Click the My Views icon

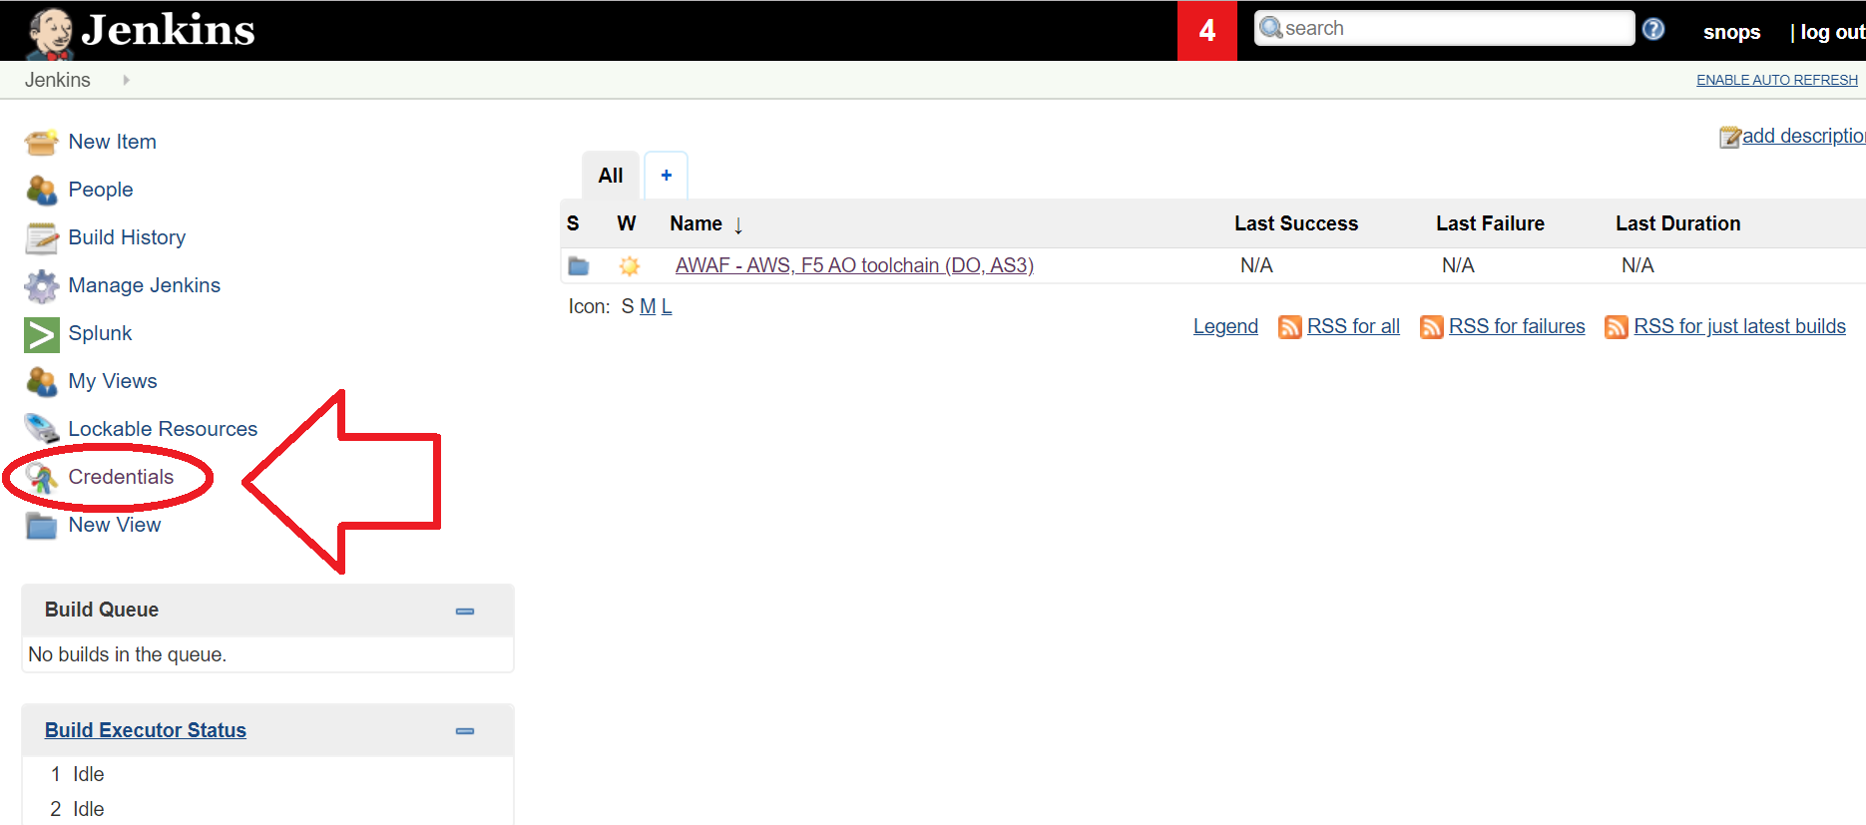[42, 381]
